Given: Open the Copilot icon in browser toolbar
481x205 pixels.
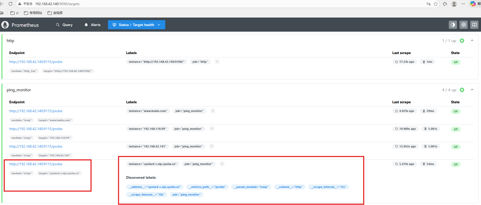Looking at the screenshot, I should (473, 4).
